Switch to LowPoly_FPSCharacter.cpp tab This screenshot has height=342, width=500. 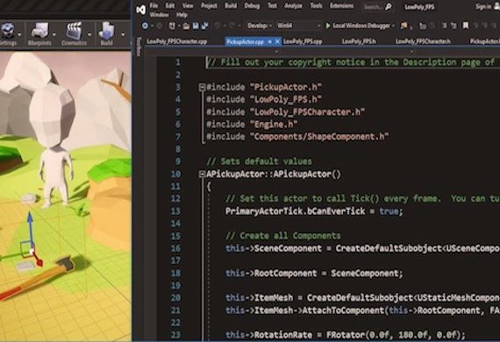(176, 41)
